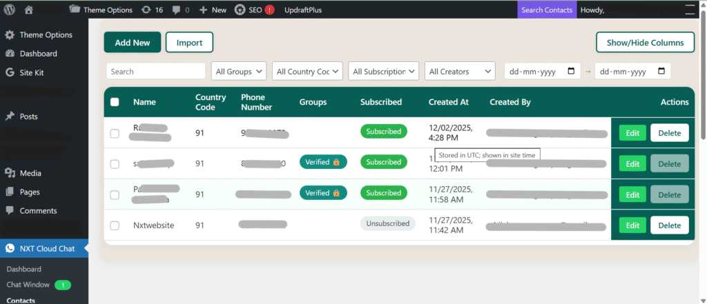The height and width of the screenshot is (304, 707).
Task: Click the contacts Search input field
Action: coord(156,71)
